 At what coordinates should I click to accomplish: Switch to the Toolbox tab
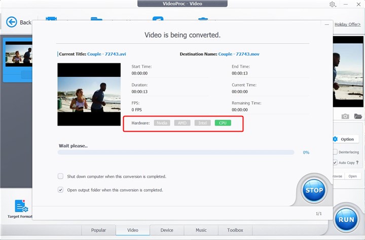pyautogui.click(x=235, y=230)
